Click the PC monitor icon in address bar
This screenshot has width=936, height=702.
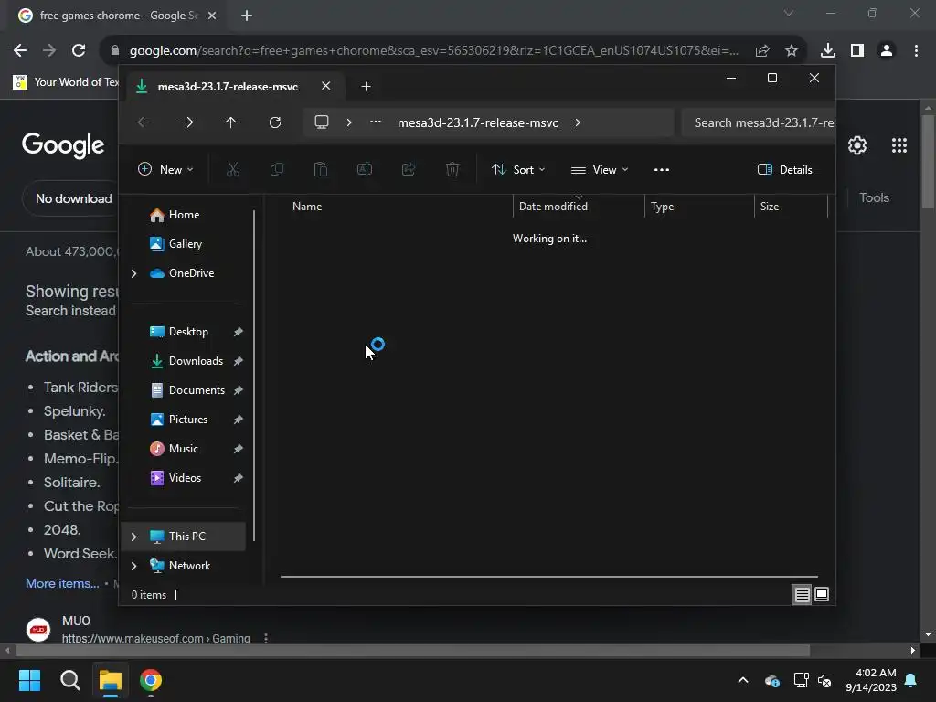(322, 122)
